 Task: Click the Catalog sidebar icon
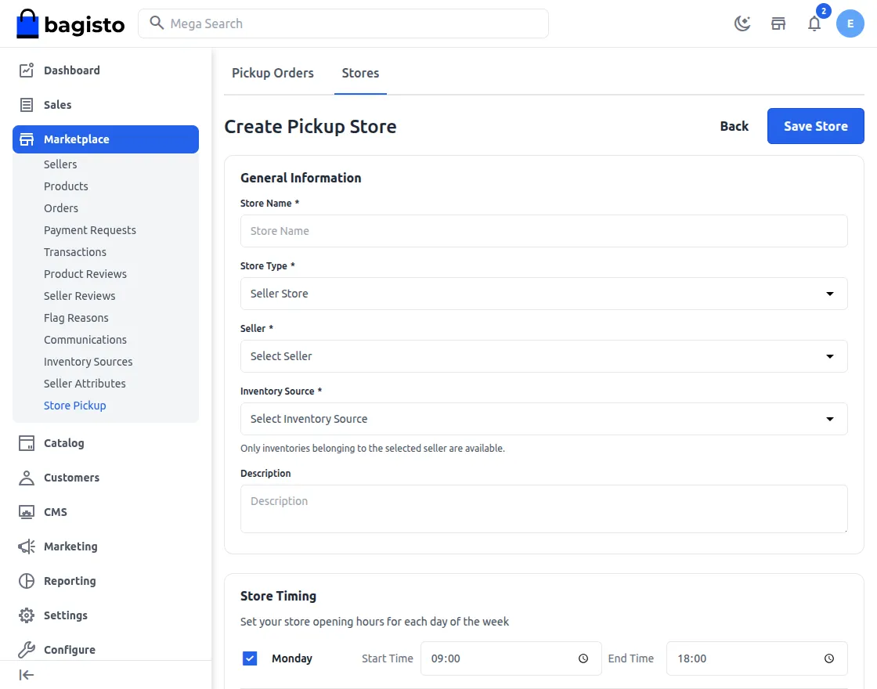point(27,443)
